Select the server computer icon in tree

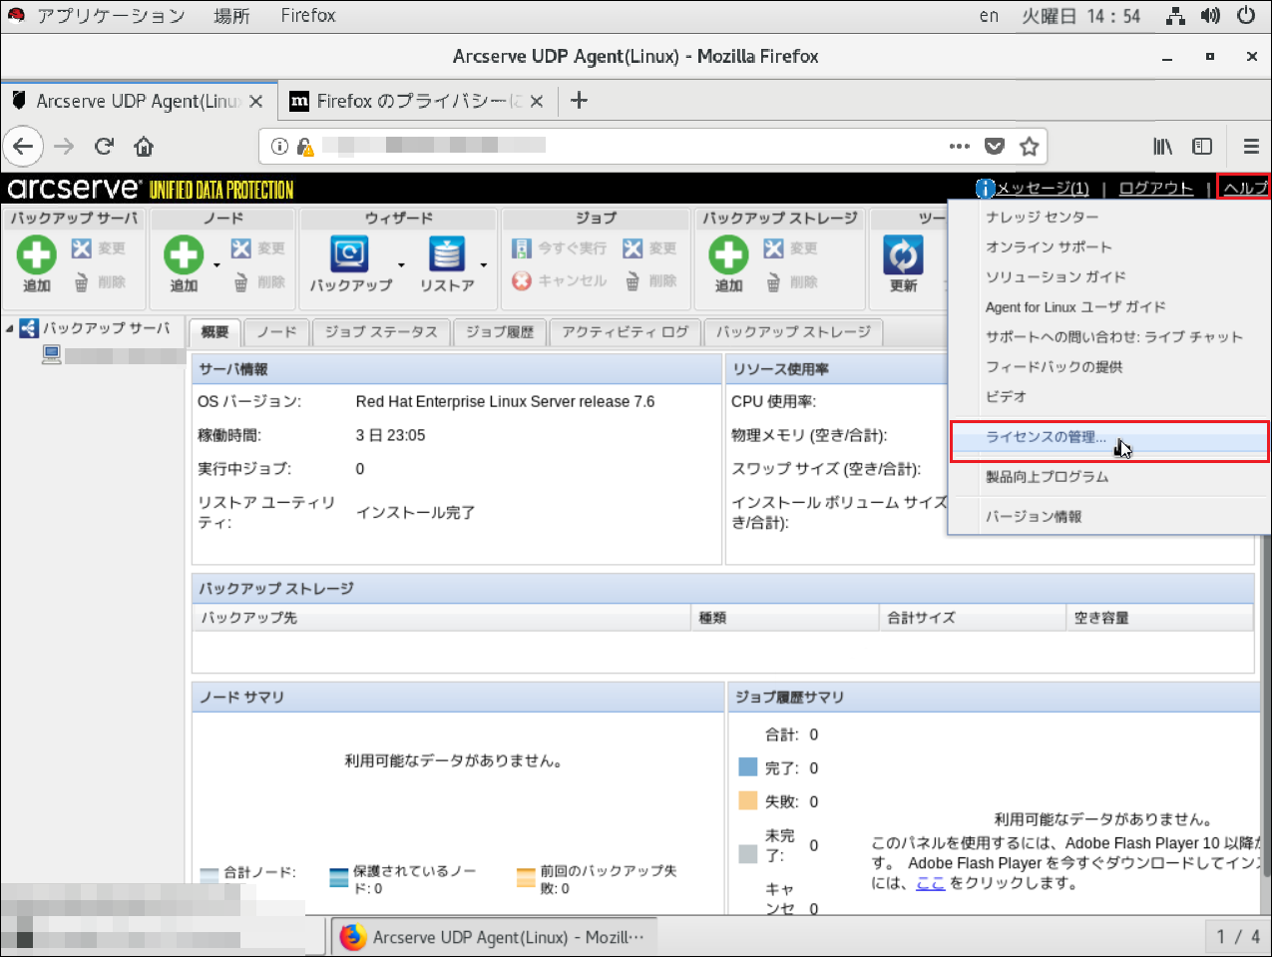click(x=52, y=354)
